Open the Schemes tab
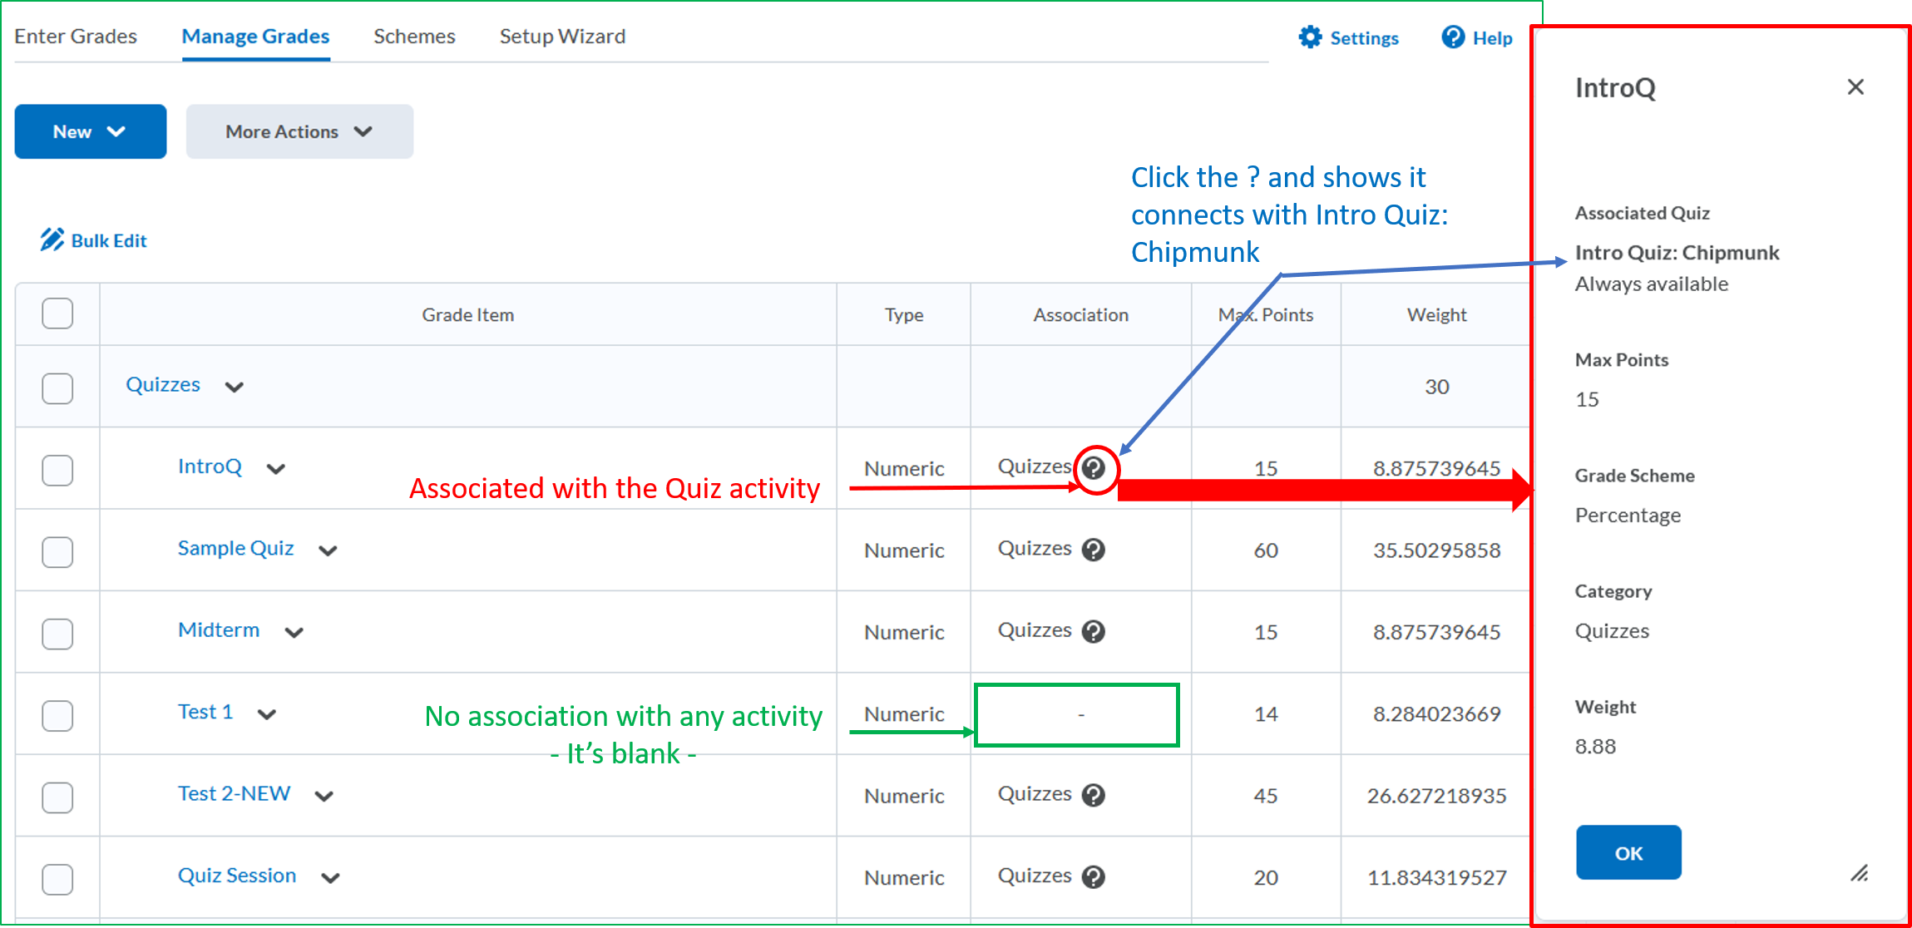 (413, 36)
